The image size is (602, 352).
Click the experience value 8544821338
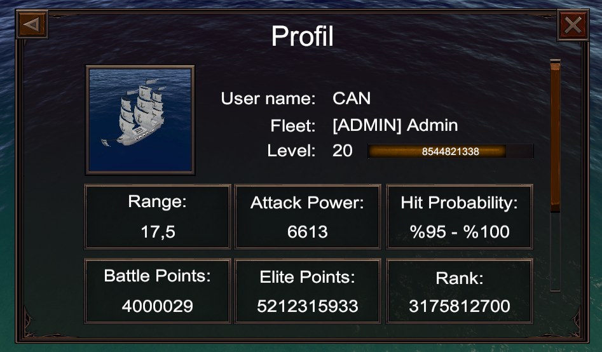[450, 151]
